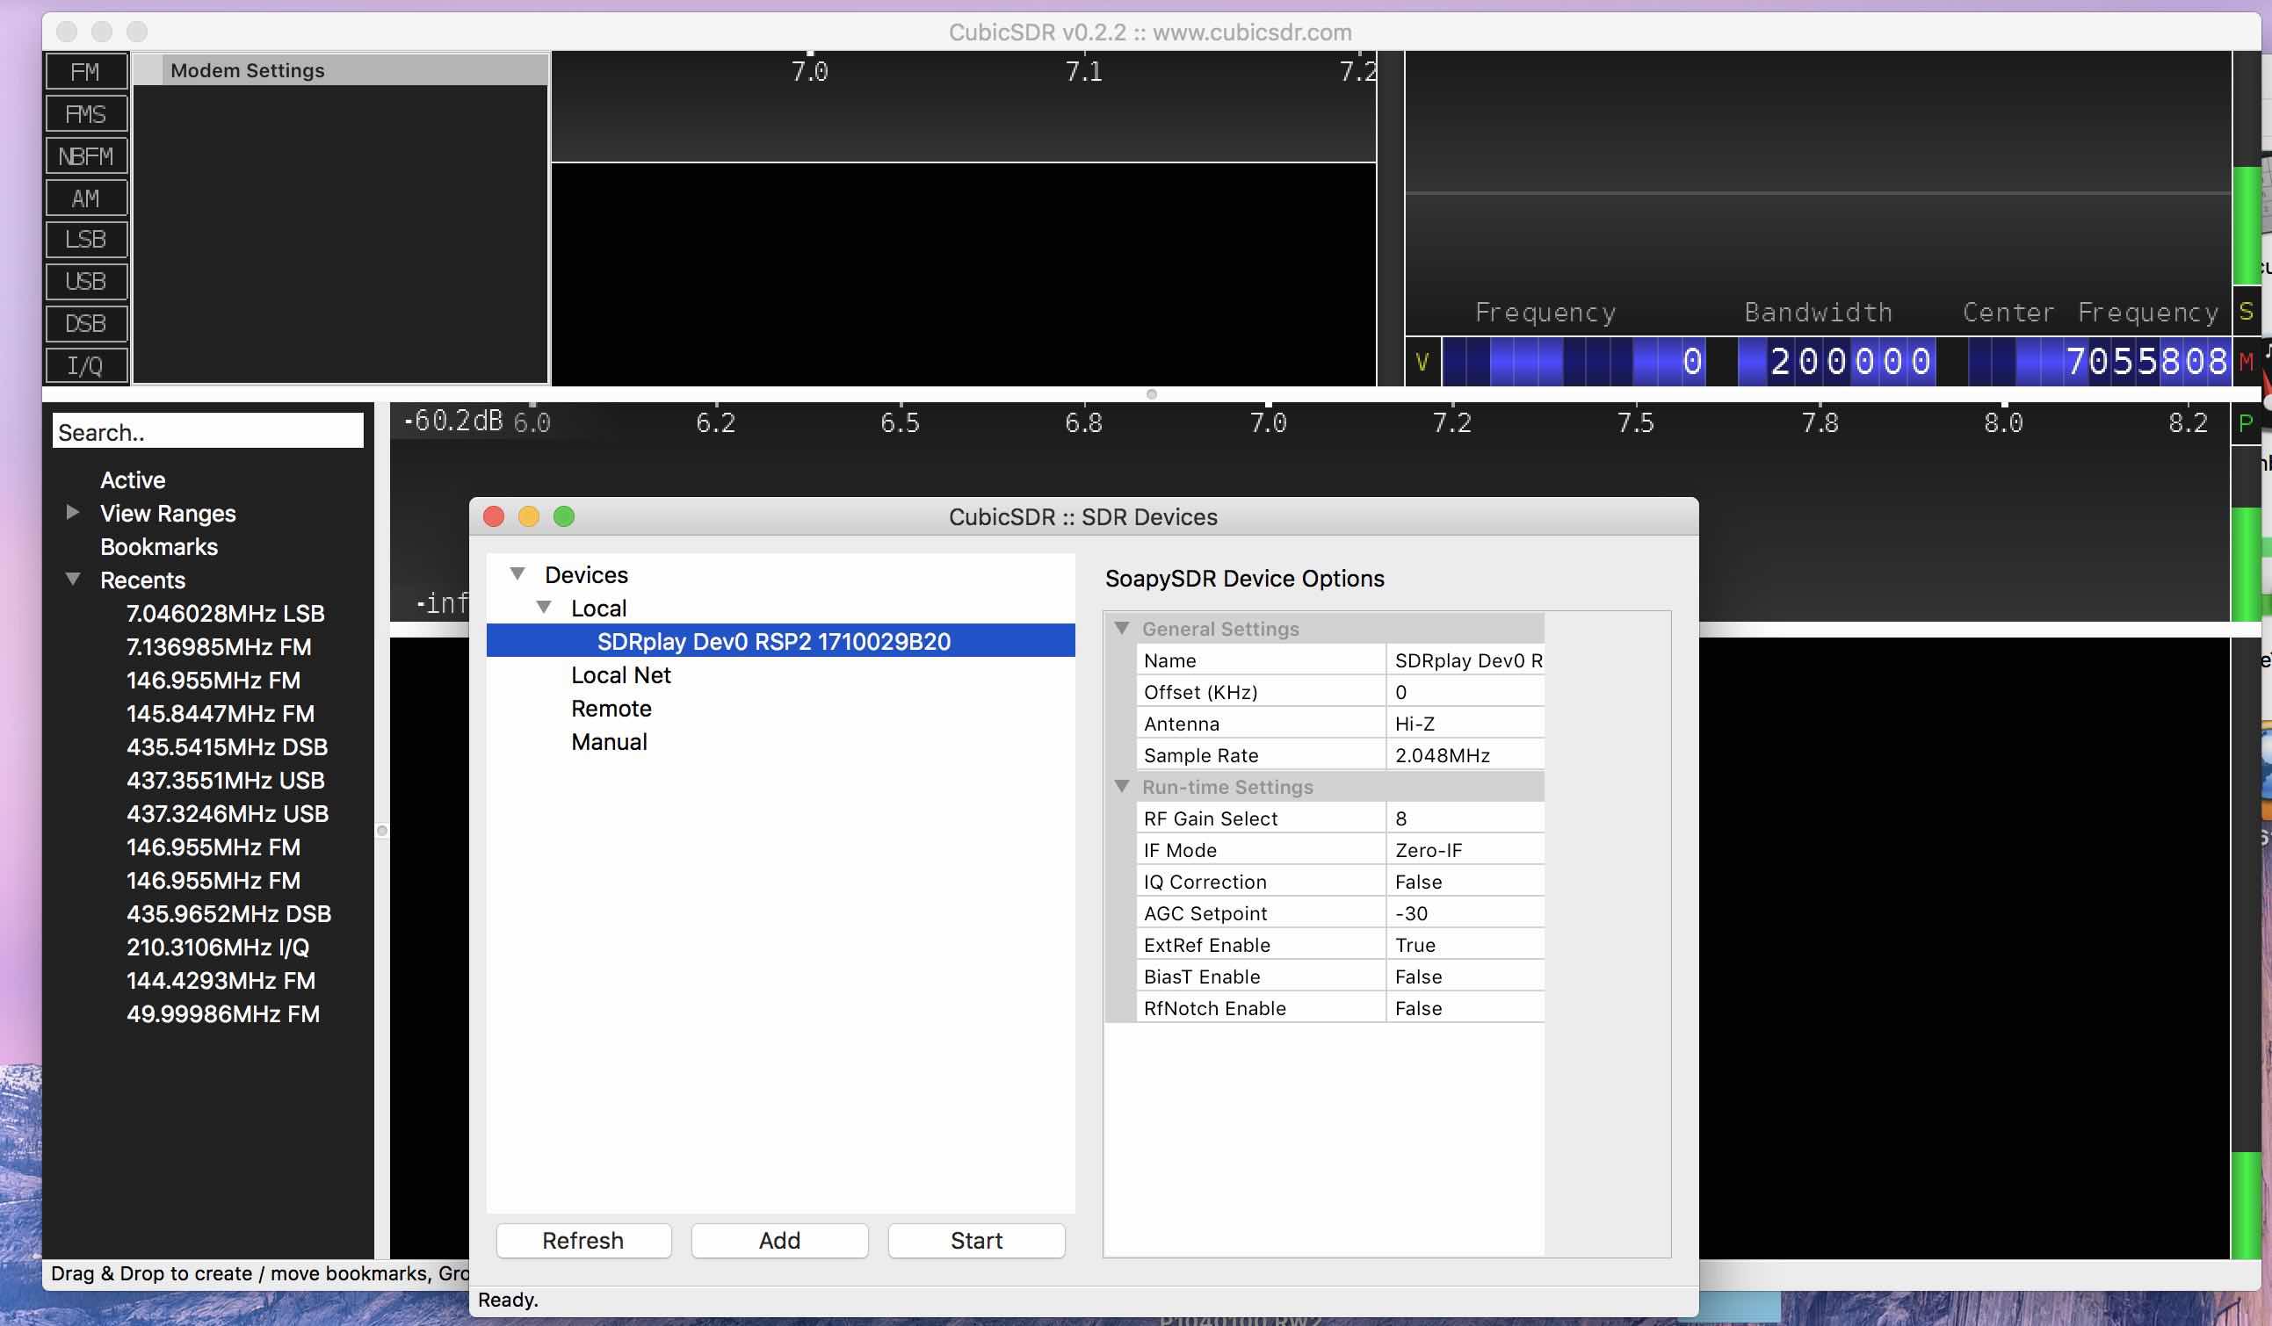Select the FM demodulation mode icon
This screenshot has height=1326, width=2272.
coord(85,71)
